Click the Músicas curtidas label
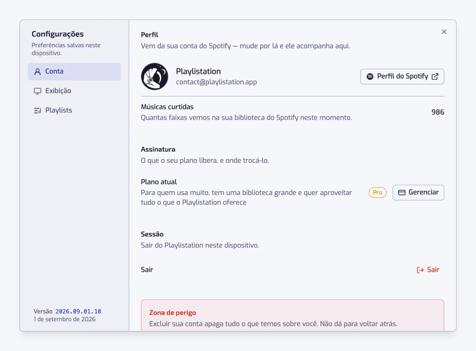The image size is (476, 351). pos(167,107)
